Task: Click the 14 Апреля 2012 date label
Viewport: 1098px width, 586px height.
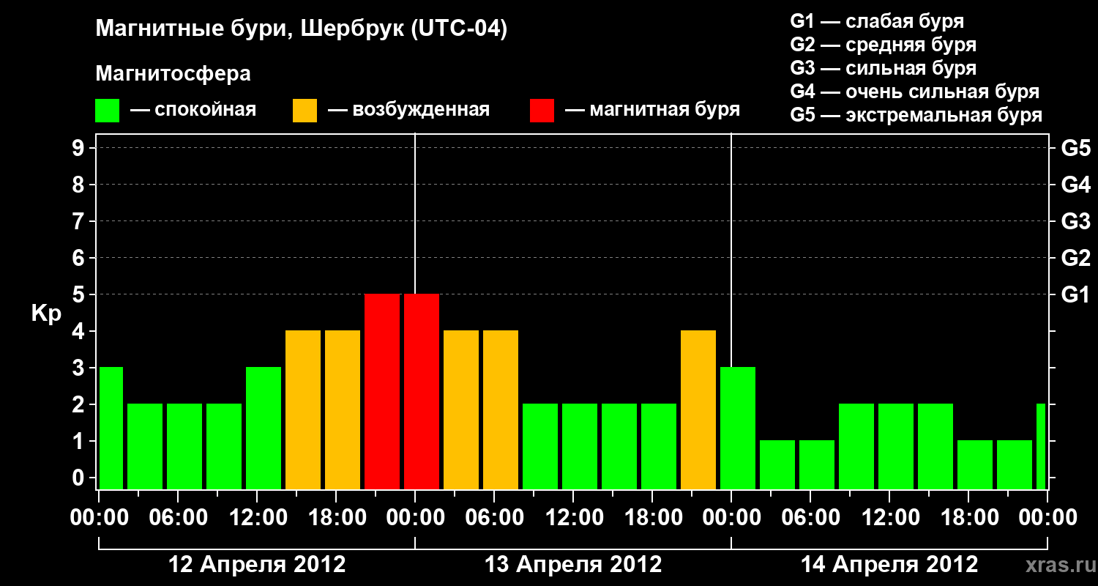Action: pos(889,564)
